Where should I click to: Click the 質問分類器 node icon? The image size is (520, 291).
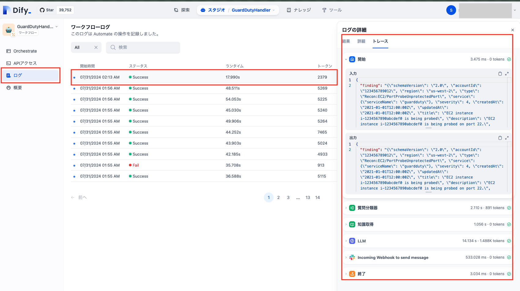click(x=352, y=208)
